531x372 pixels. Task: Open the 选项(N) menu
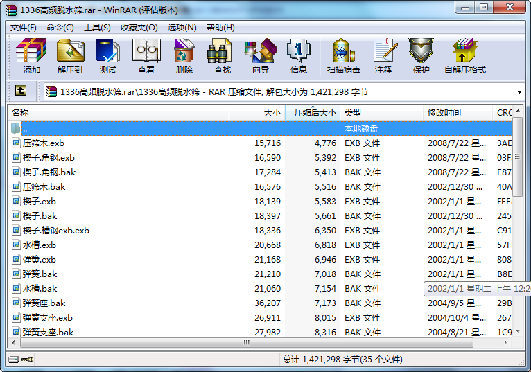[x=182, y=28]
